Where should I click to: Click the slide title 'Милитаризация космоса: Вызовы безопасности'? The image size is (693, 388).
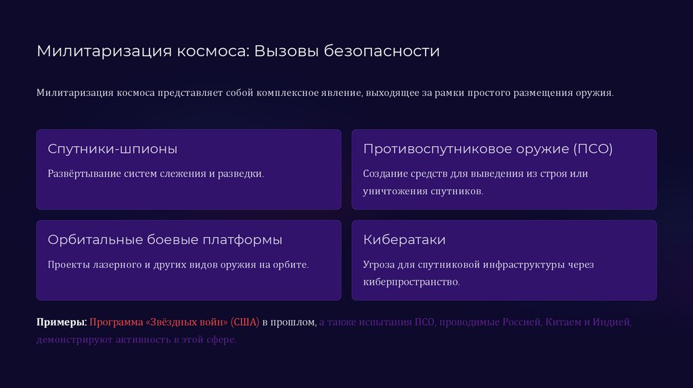tap(238, 51)
